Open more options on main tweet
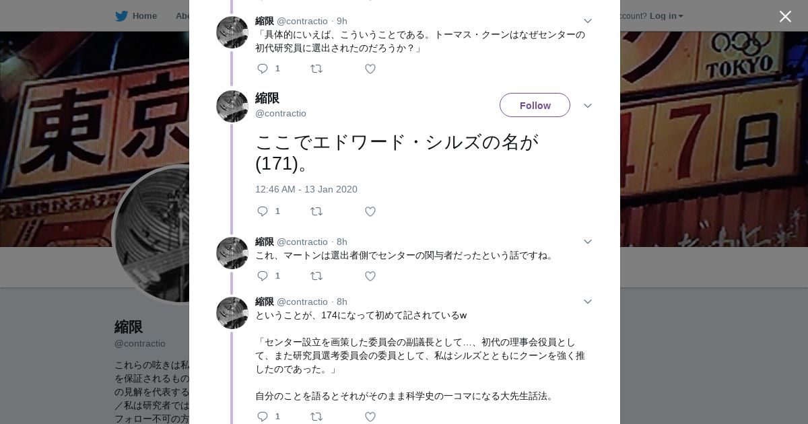 click(587, 106)
